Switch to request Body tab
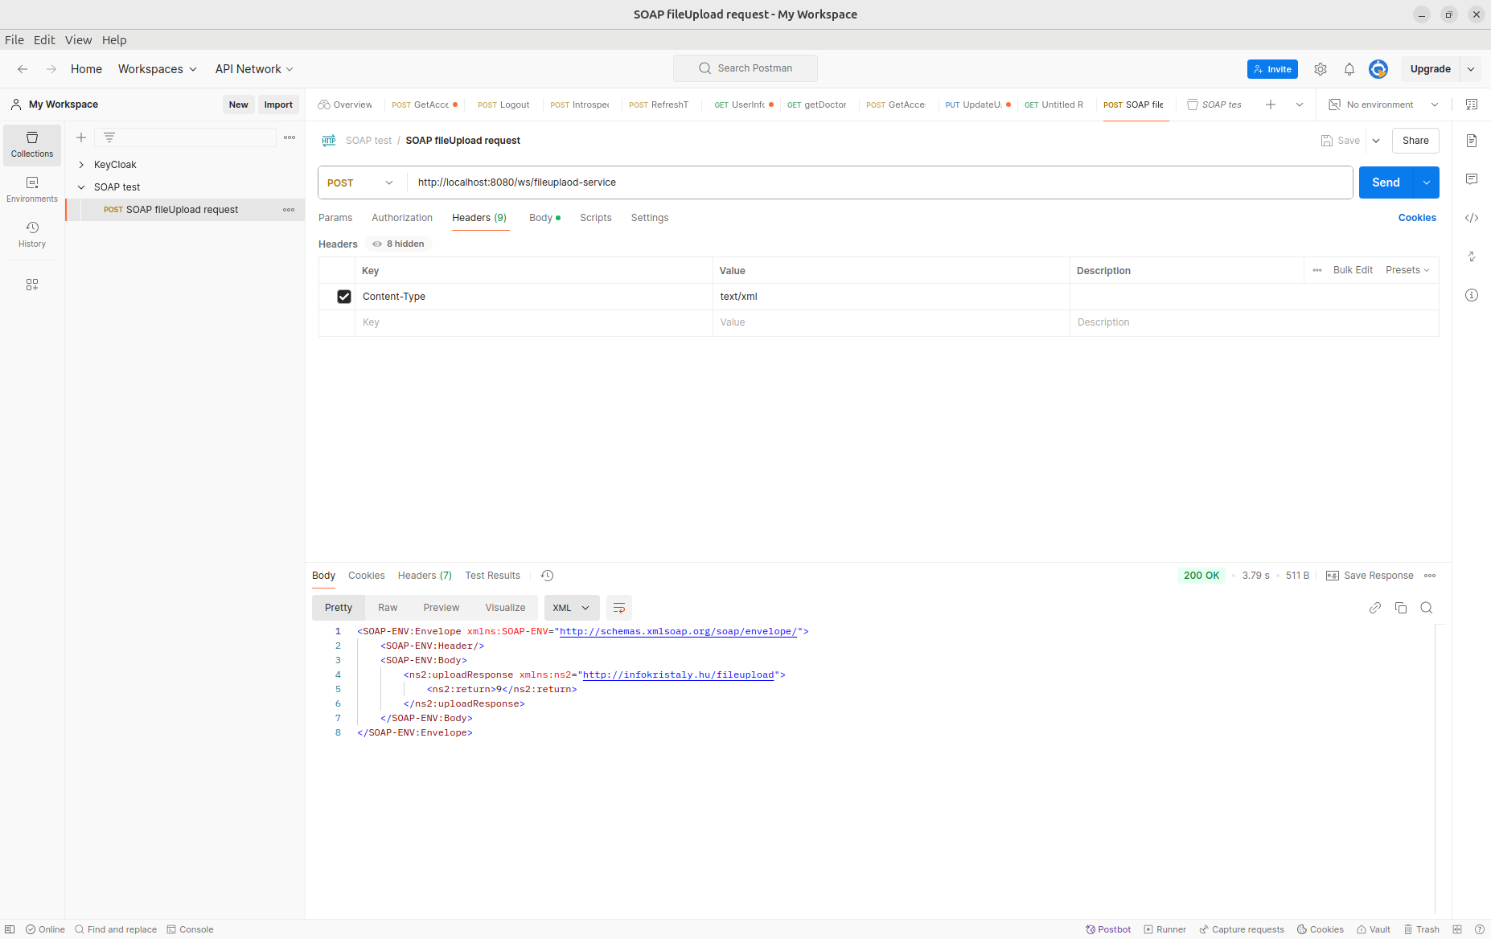 [544, 218]
